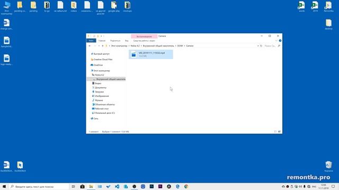Open Microsoft Edge from taskbar

tap(177, 186)
